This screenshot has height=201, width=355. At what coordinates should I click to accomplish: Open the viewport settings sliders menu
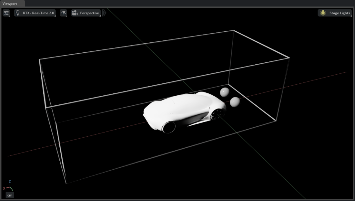coord(6,13)
